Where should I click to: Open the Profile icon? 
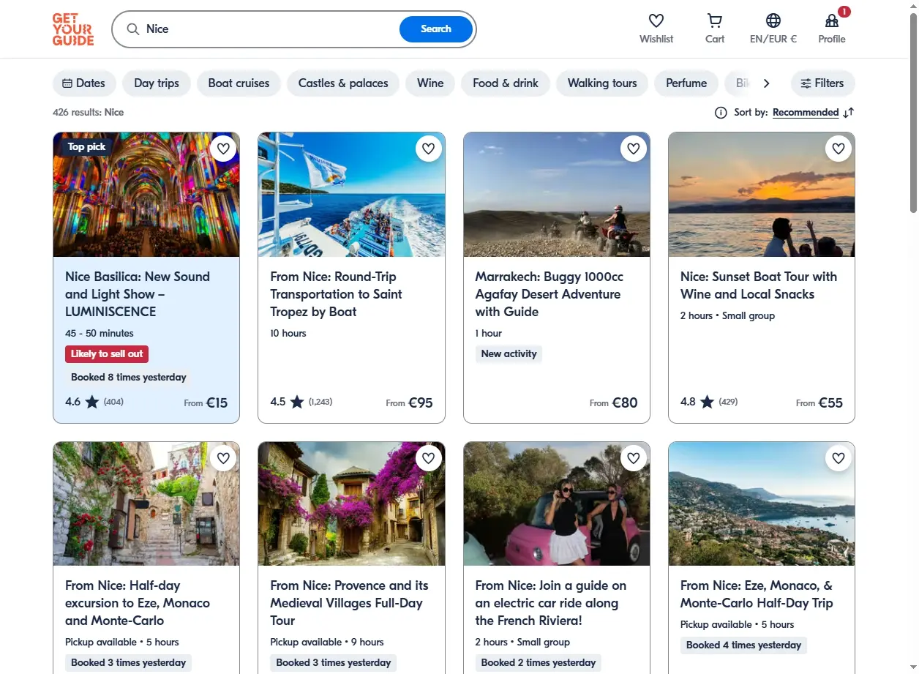click(832, 20)
